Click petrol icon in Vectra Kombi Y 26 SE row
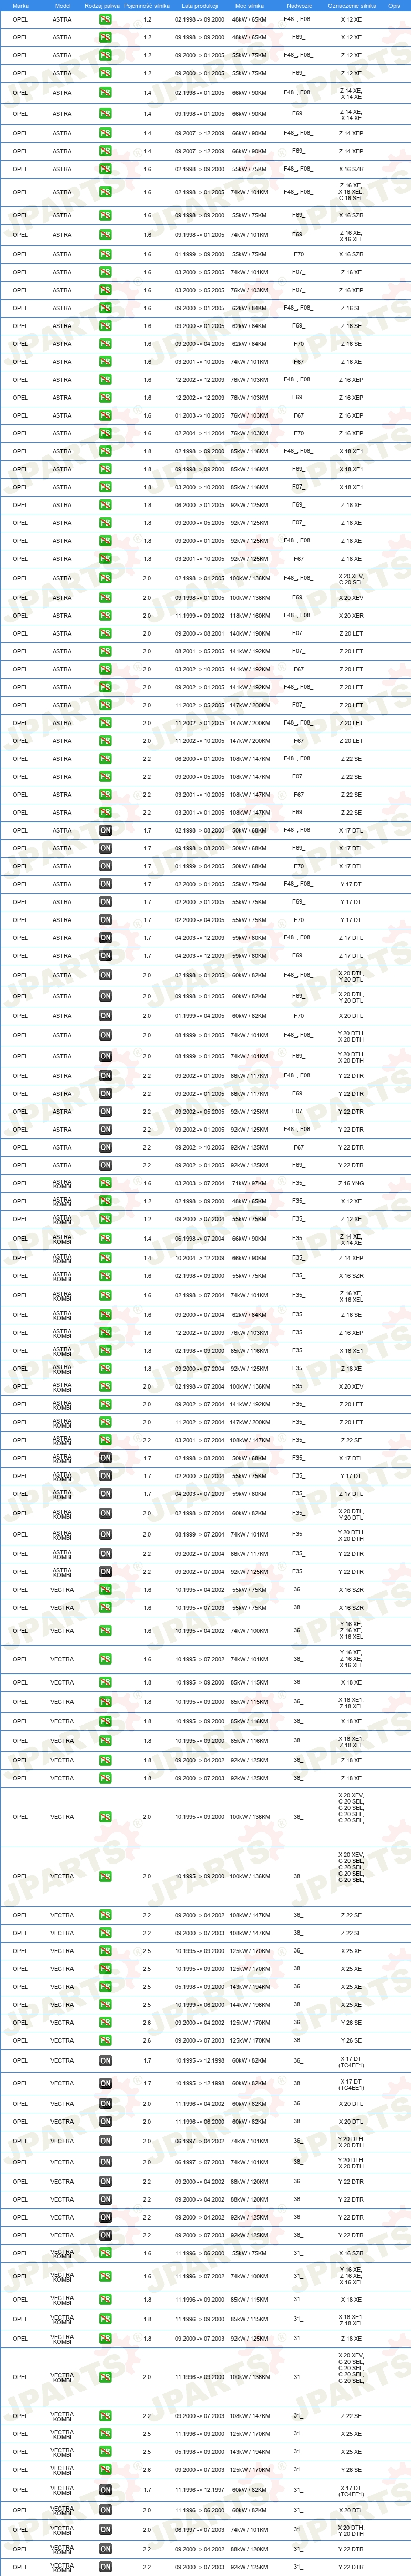This screenshot has height=2576, width=411. pyautogui.click(x=105, y=2470)
